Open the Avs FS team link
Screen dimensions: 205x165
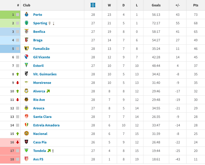(38, 159)
